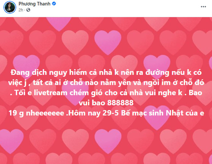Screen dimensions: 212x164
Task: Open the three-dot post options menu
Action: [x=203, y=7]
